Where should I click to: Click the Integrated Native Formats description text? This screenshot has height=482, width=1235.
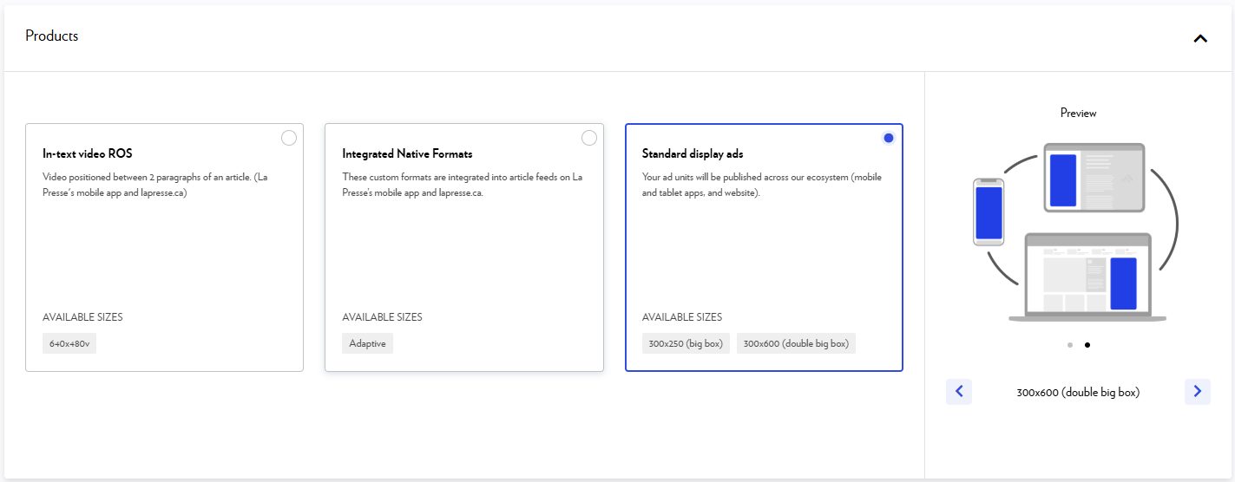[463, 185]
